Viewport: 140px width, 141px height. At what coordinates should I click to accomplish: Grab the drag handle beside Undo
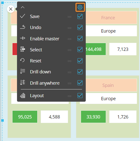(69, 28)
